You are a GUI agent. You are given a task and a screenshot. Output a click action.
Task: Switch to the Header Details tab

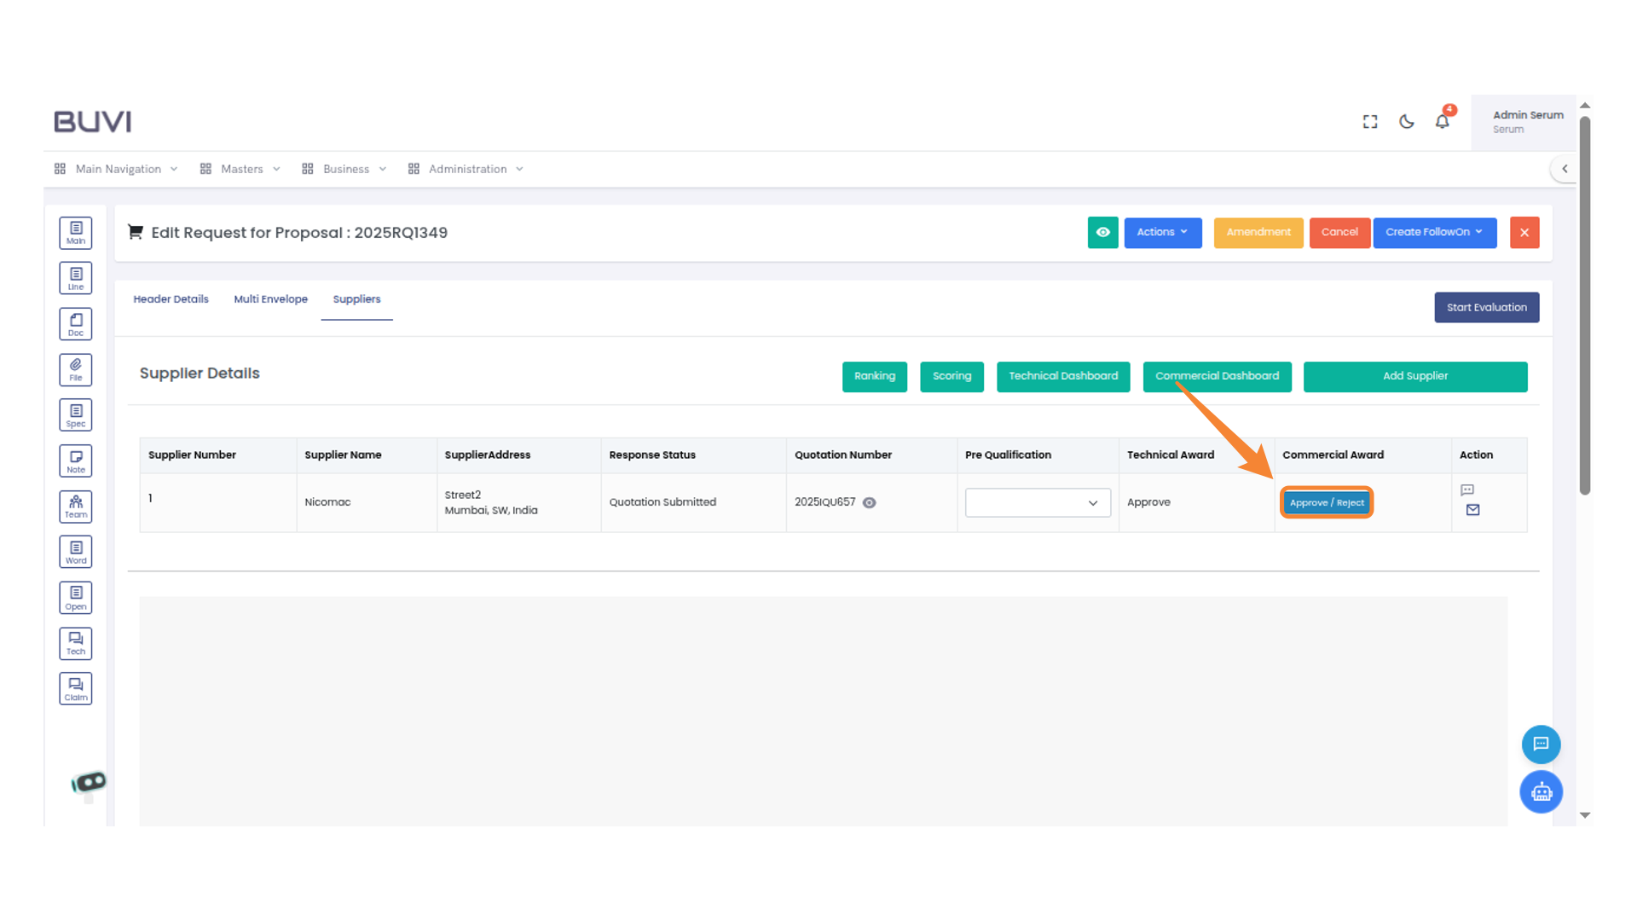171,299
